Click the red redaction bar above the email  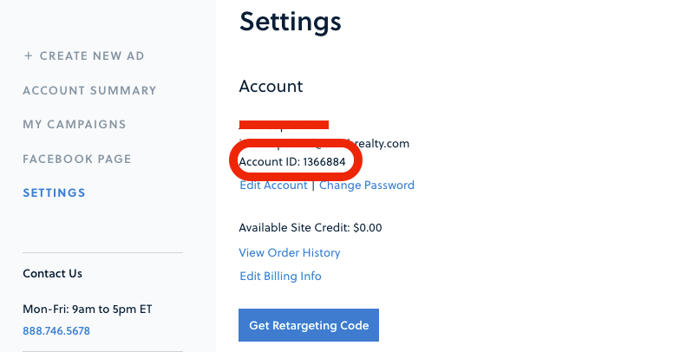coord(284,126)
